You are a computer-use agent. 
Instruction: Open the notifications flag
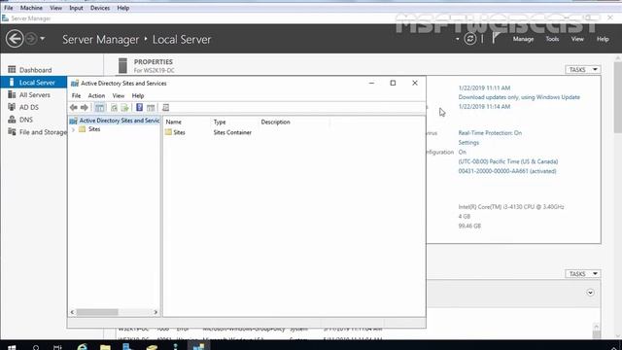[496, 38]
